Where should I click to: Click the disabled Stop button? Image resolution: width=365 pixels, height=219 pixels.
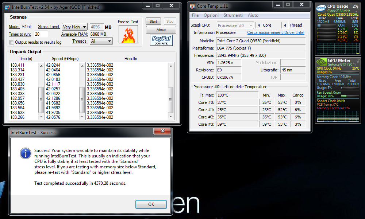[x=170, y=21]
